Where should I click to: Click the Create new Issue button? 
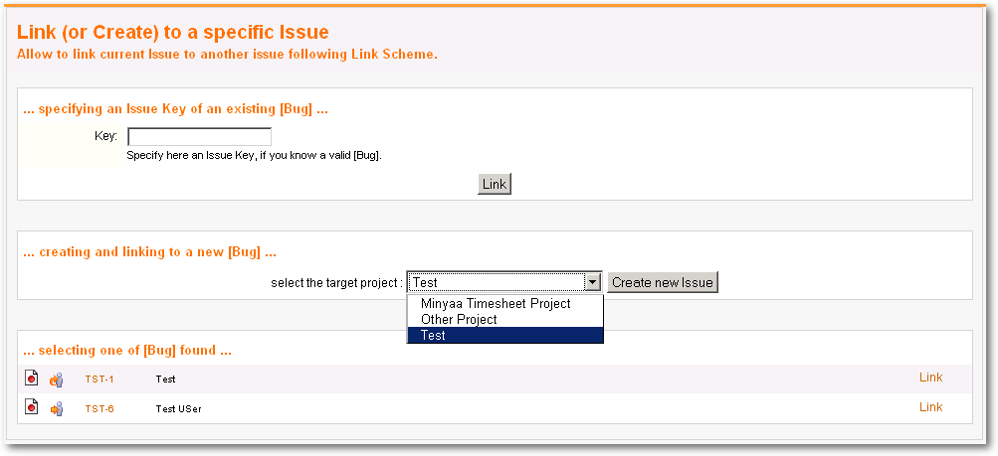tap(663, 282)
